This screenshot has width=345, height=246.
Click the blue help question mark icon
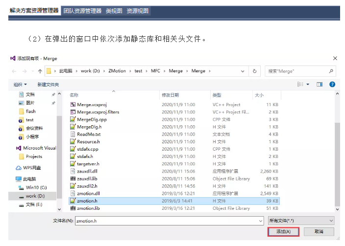coord(332,84)
